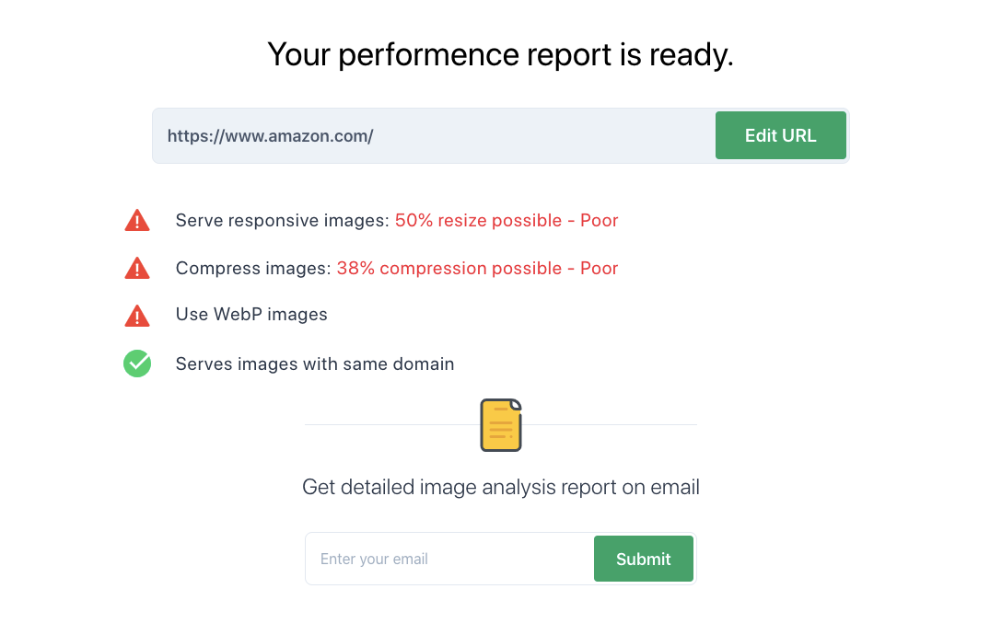Click the amazon.com URL field

click(434, 135)
